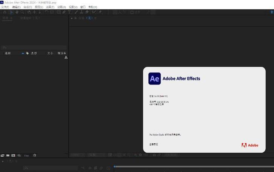Select the Orbit camera tool
This screenshot has height=172, width=274.
tap(29, 12)
